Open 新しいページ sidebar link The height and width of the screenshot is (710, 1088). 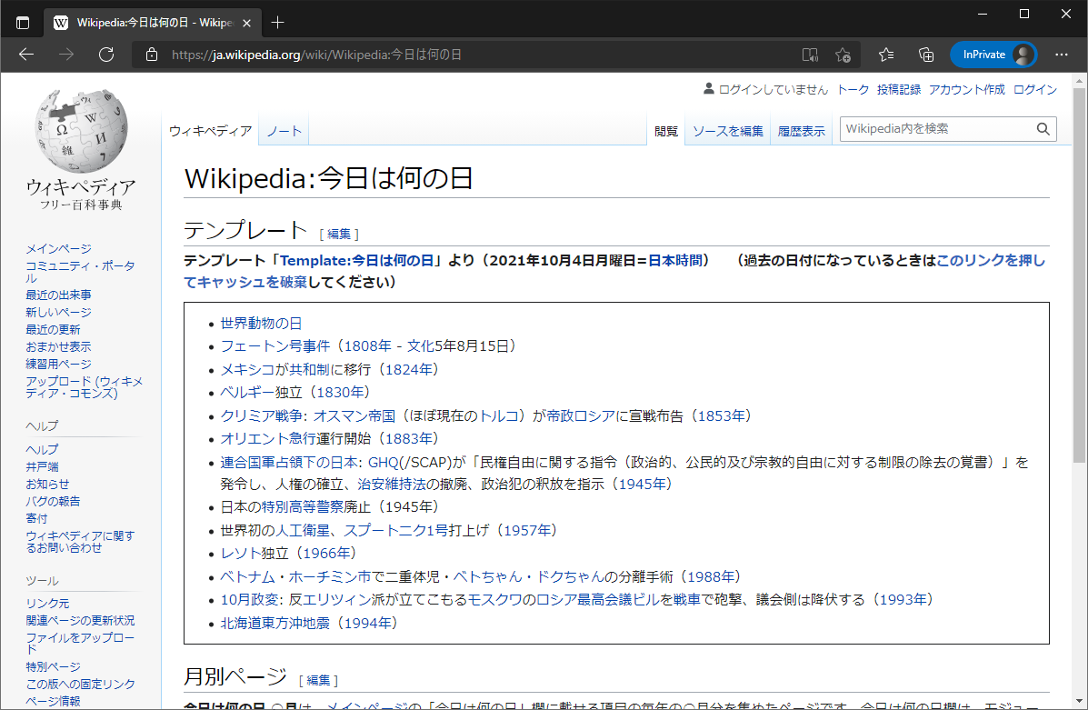click(58, 313)
